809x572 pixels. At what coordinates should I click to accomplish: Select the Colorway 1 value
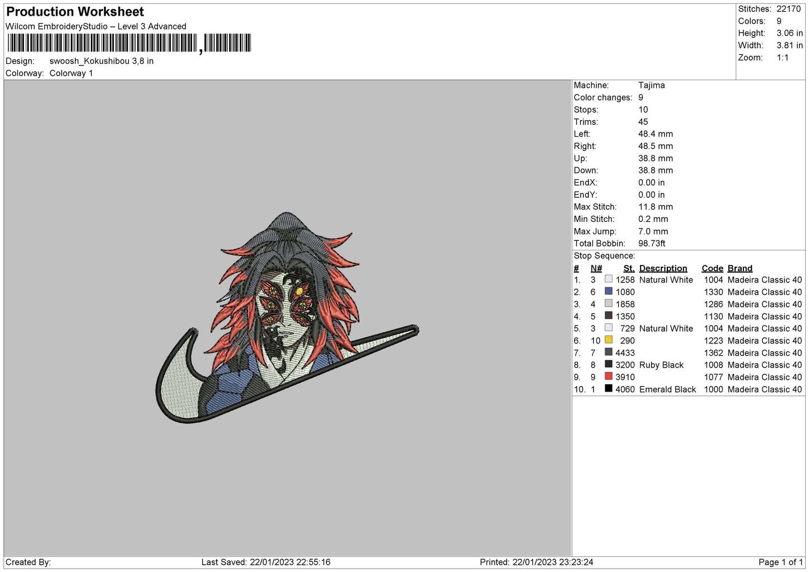coord(71,73)
